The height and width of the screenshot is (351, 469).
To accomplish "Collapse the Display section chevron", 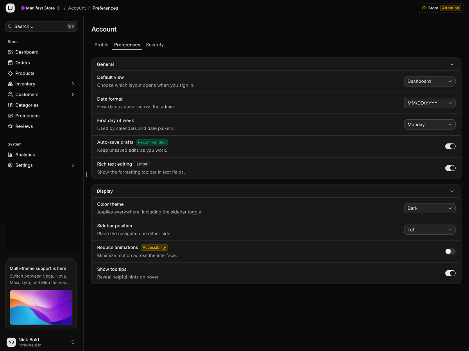I will tap(452, 191).
